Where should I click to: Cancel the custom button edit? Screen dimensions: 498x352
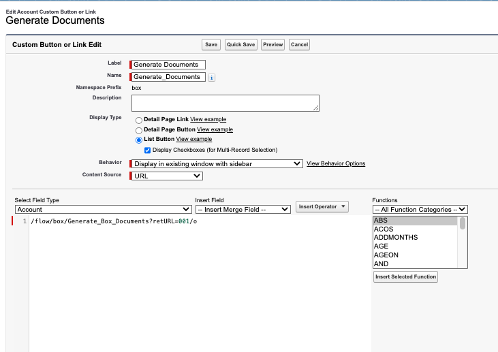pyautogui.click(x=299, y=44)
